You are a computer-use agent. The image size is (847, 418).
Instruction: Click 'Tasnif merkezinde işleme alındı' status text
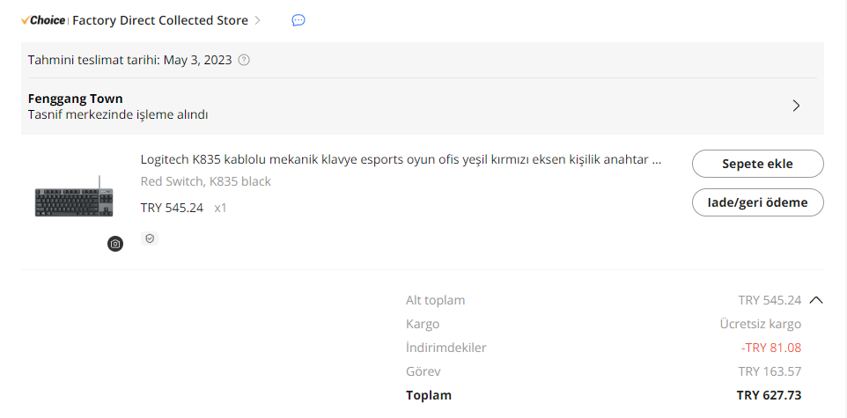point(118,114)
